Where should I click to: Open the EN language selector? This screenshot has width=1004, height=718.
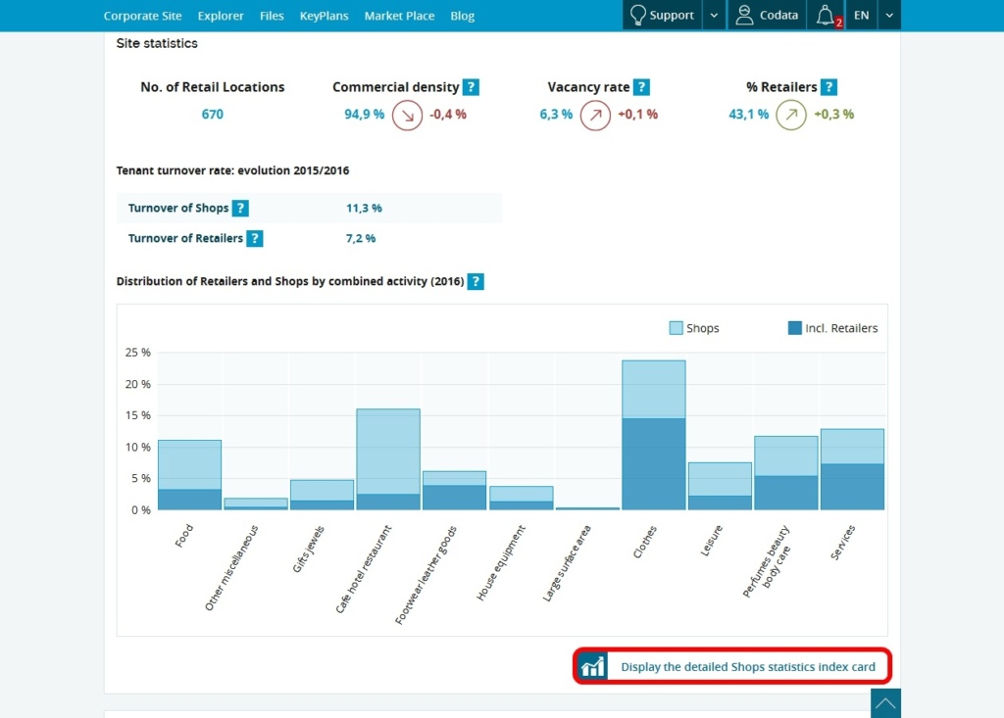pos(861,15)
